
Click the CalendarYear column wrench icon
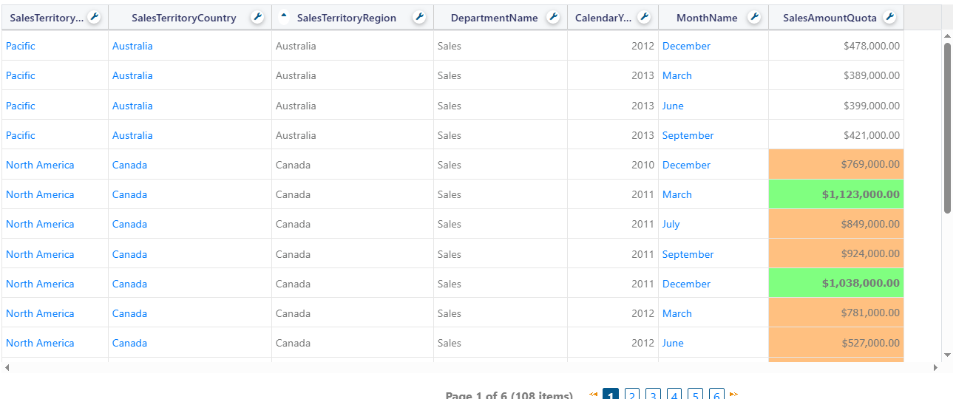(x=644, y=18)
